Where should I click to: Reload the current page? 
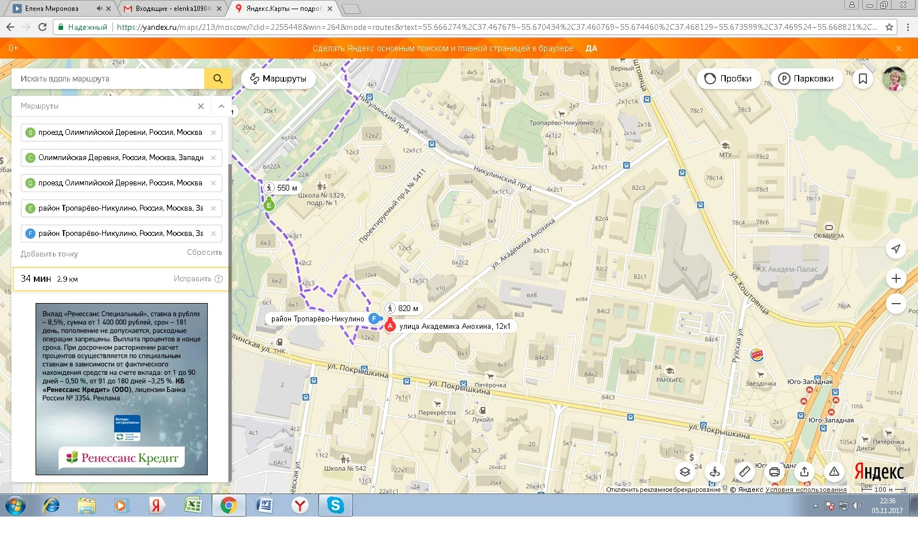pyautogui.click(x=42, y=27)
